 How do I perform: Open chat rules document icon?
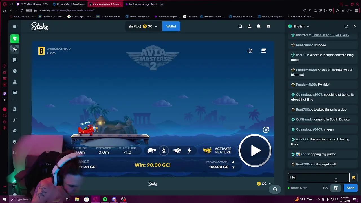point(336,188)
